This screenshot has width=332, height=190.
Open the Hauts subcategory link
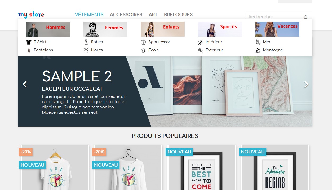coord(97,50)
